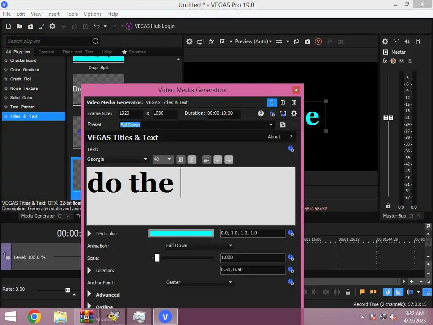Open undo history dropdown arrow
This screenshot has height=325, width=433.
coord(105,26)
